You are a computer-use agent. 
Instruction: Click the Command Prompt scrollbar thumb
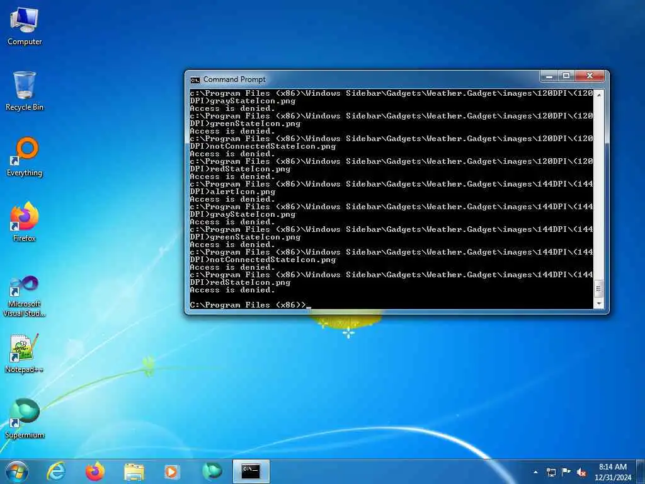[598, 289]
